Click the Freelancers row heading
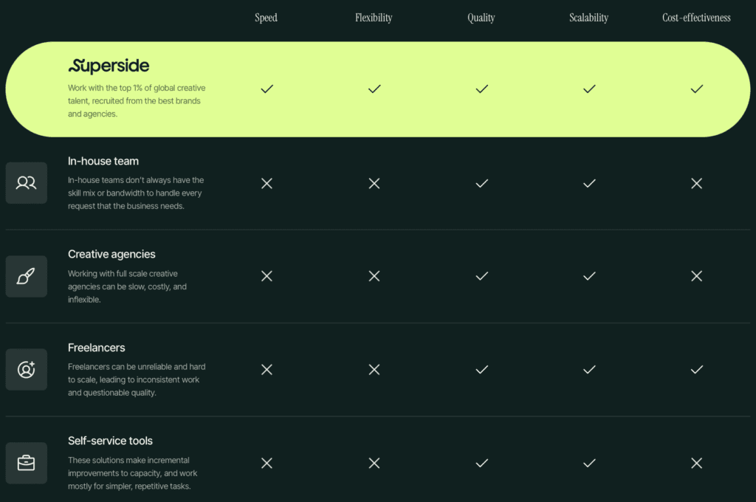The image size is (756, 502). (x=97, y=348)
